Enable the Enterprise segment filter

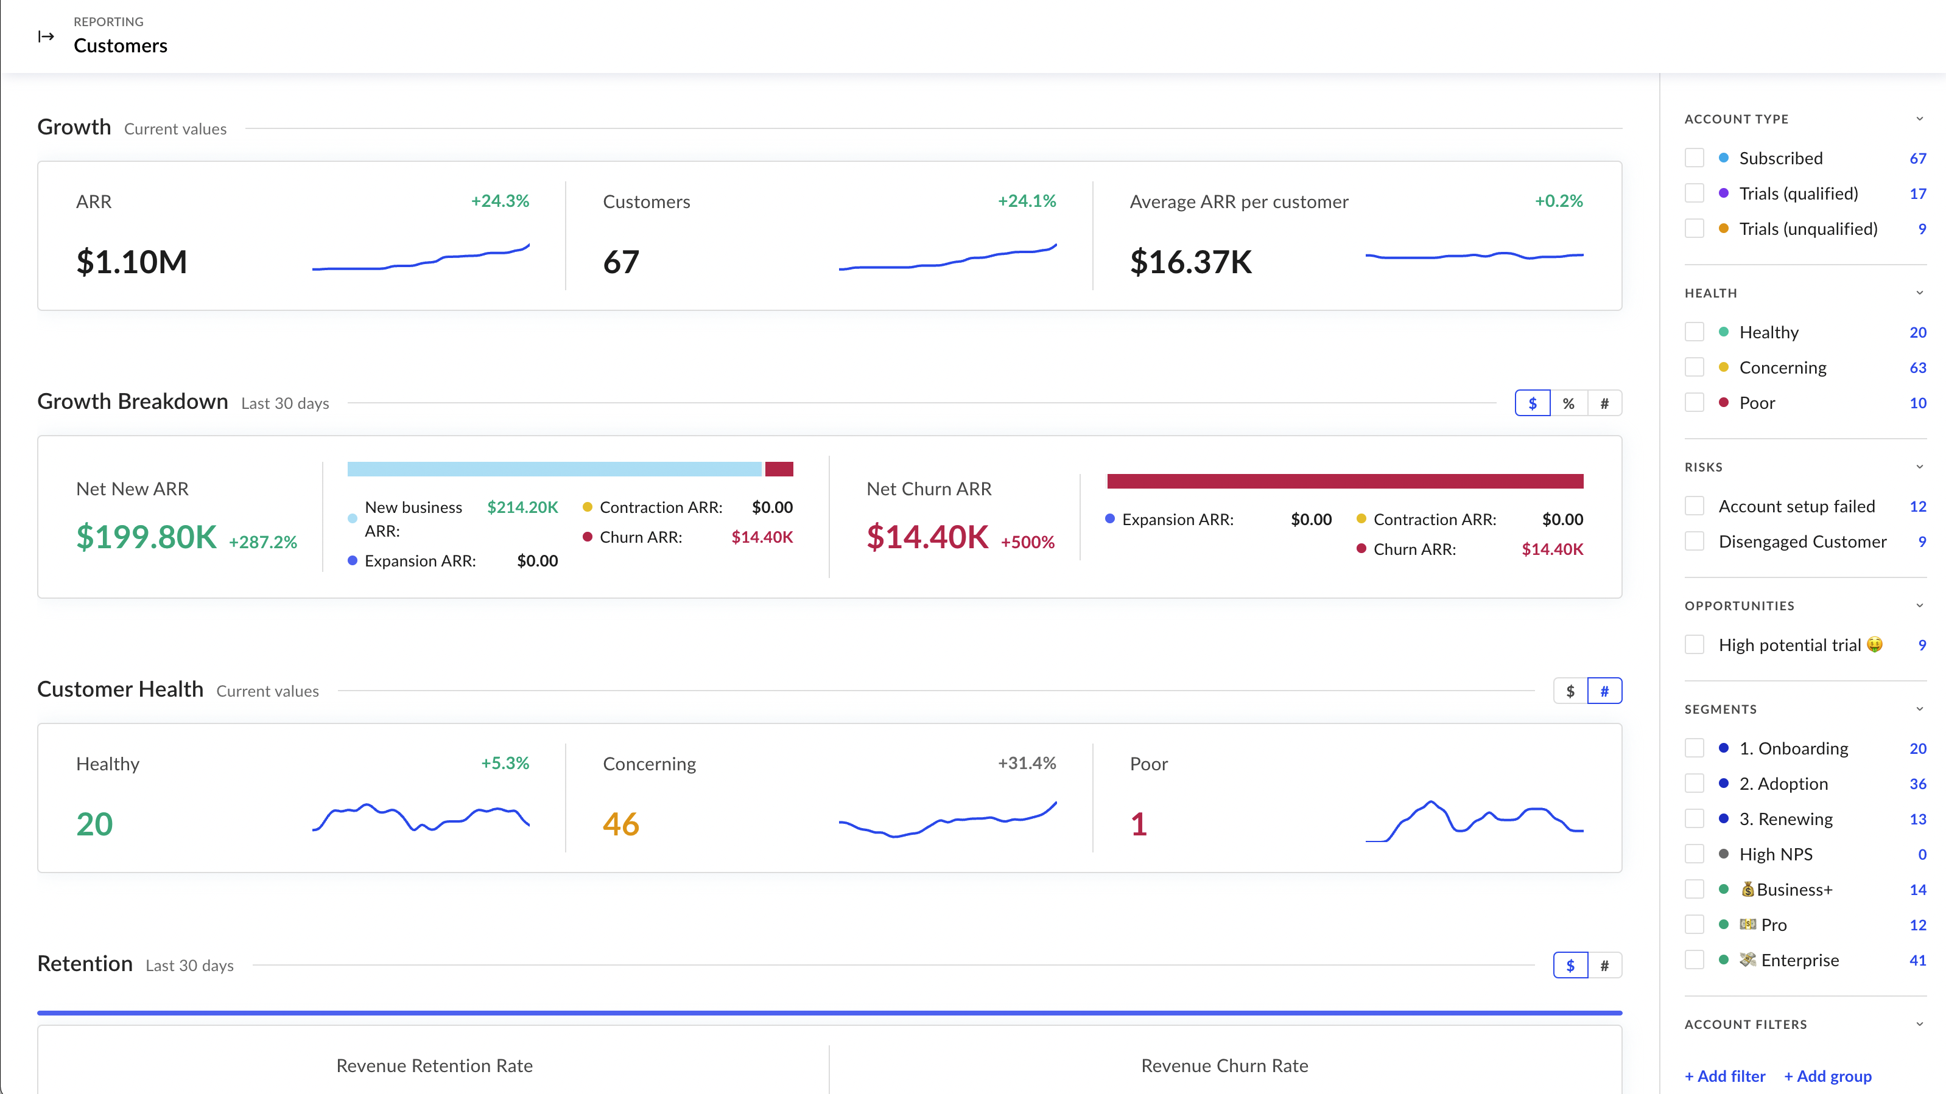(x=1695, y=960)
